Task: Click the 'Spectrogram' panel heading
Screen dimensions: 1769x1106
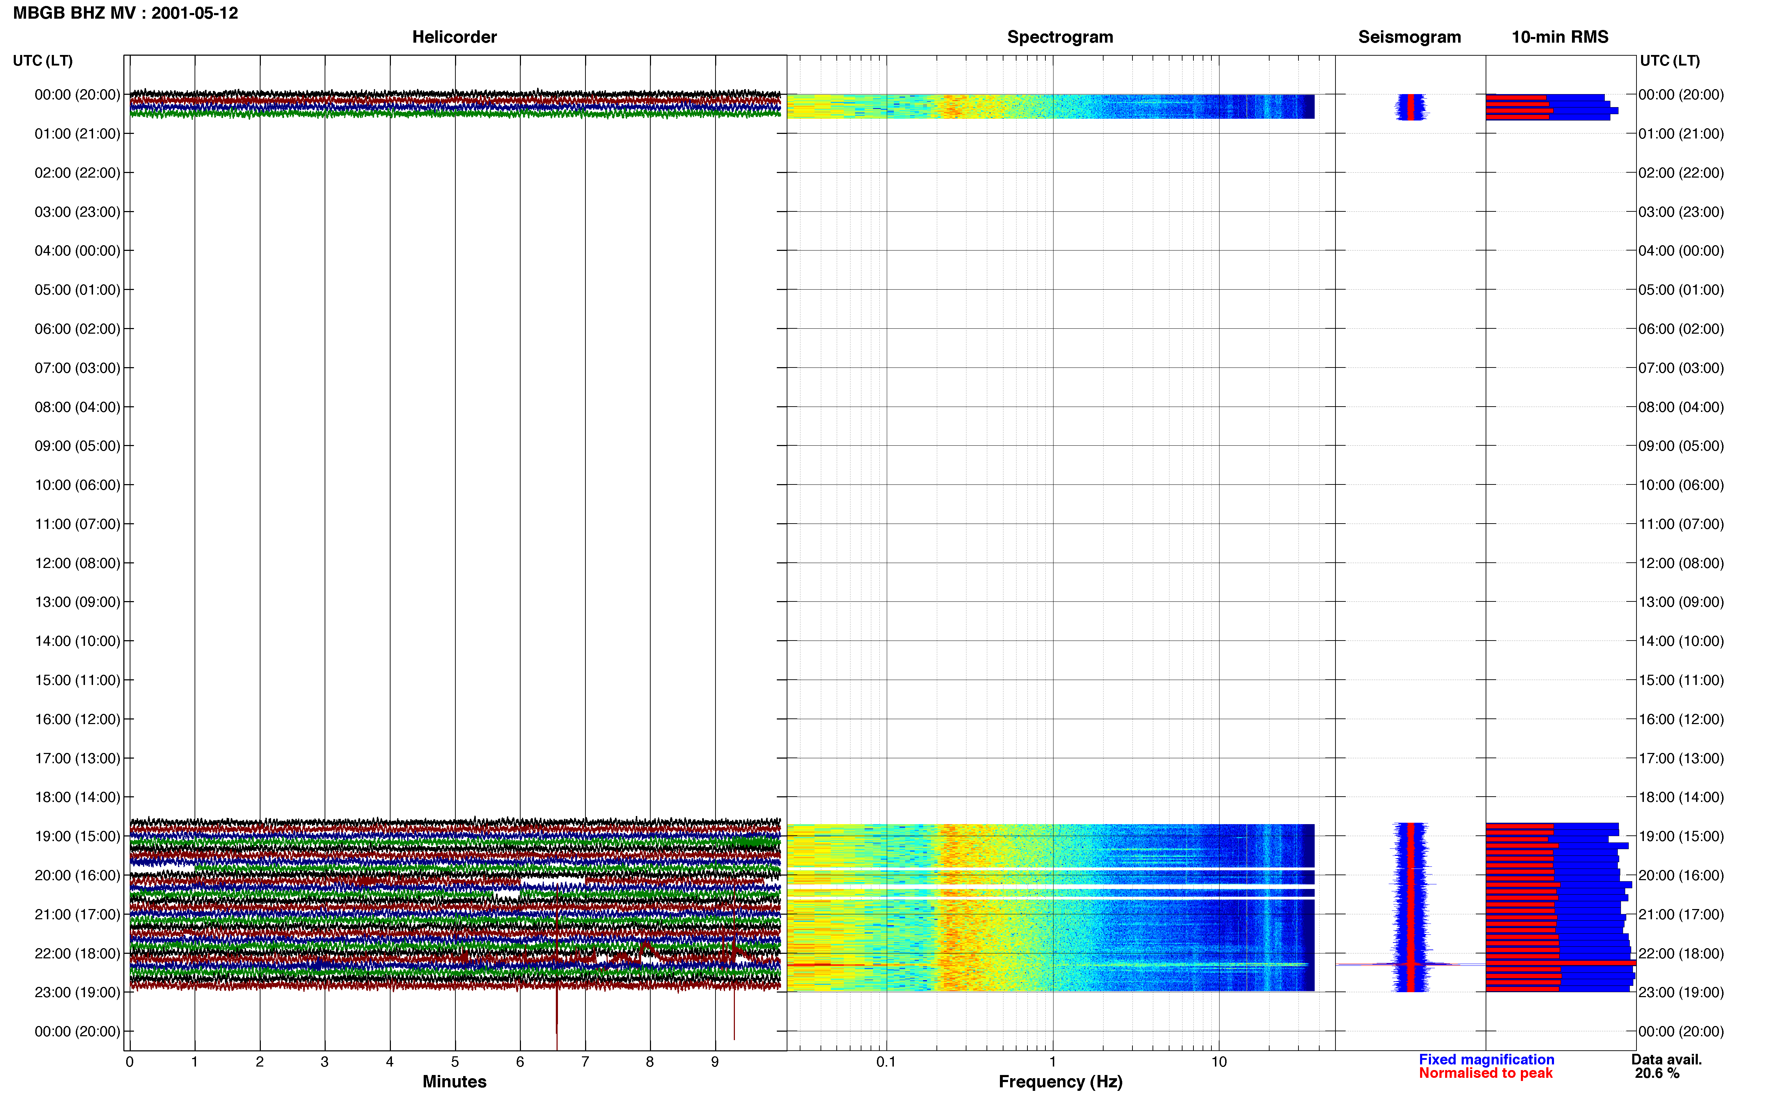Action: click(1060, 37)
